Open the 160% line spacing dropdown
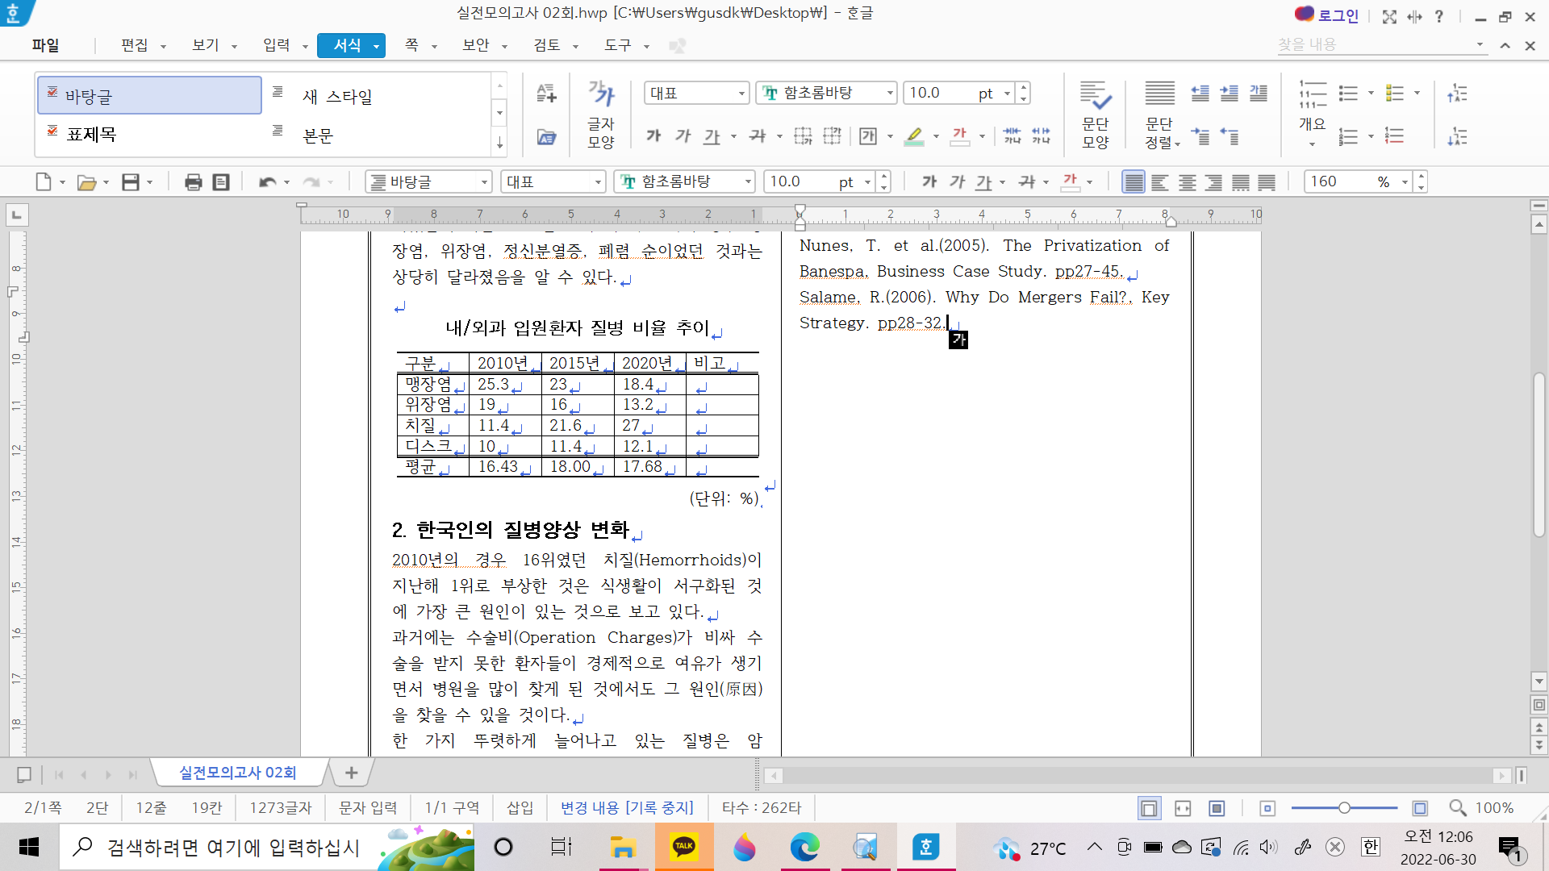Image resolution: width=1549 pixels, height=871 pixels. tap(1405, 182)
